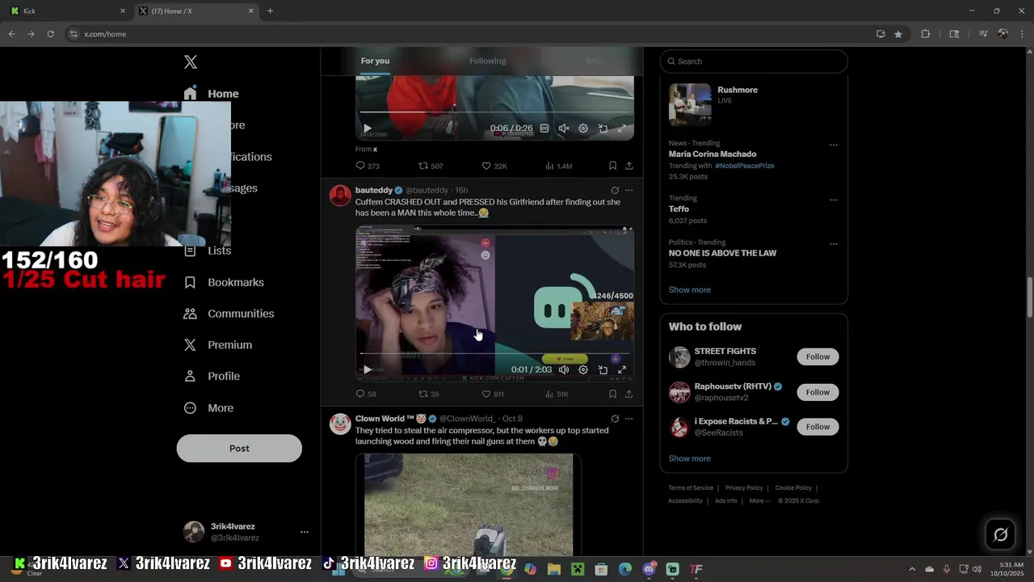This screenshot has height=582, width=1034.
Task: Open the bauteddy username link
Action: pos(374,190)
